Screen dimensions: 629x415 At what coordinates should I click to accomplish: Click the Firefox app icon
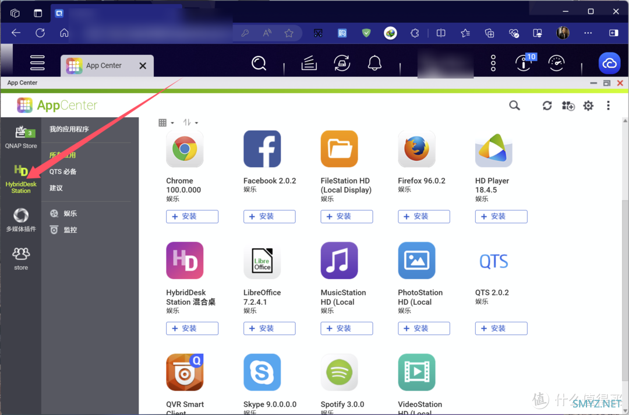coord(416,149)
